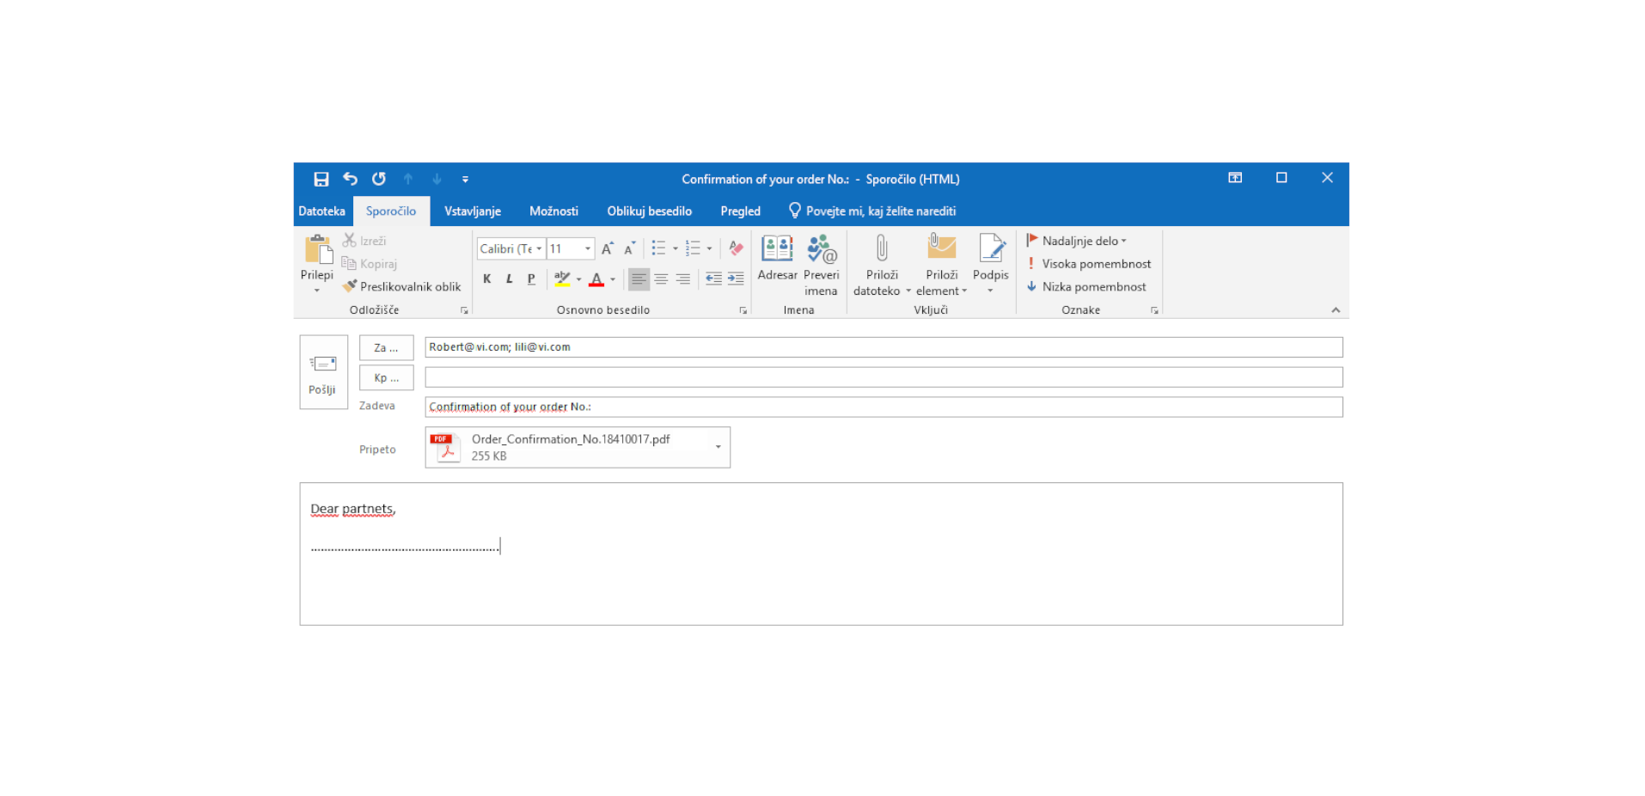1645x796 pixels.
Task: Expand bullet list style arrow
Action: click(676, 248)
